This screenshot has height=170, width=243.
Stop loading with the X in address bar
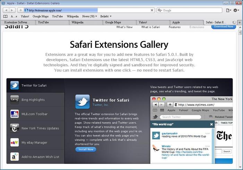click(152, 10)
